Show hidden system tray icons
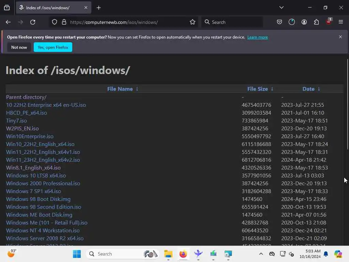Image resolution: width=349 pixels, height=262 pixels. pos(261,254)
